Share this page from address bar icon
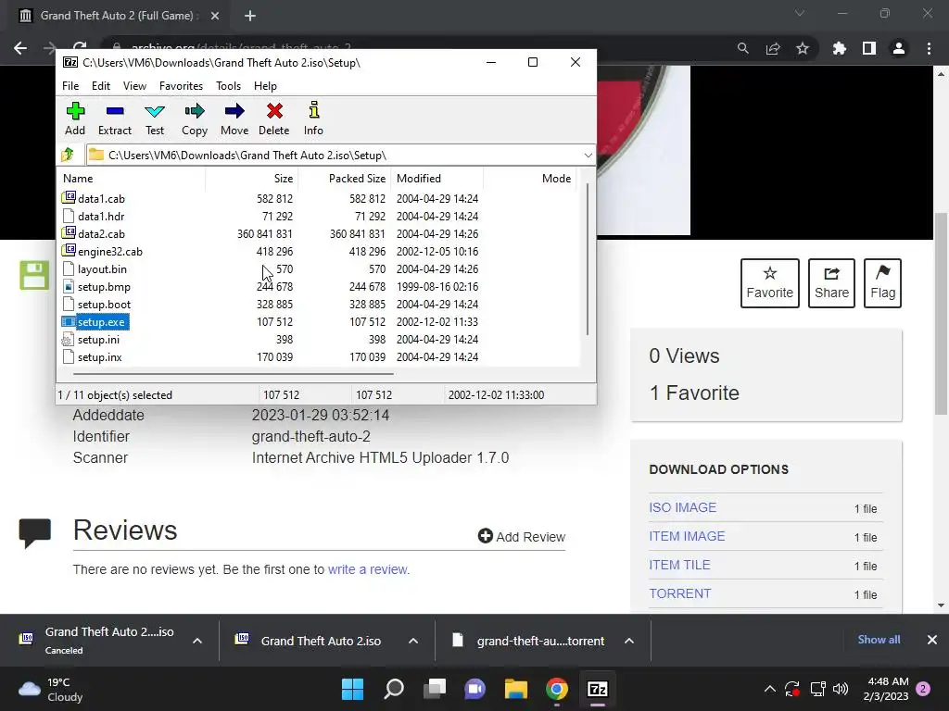This screenshot has height=711, width=949. click(773, 48)
